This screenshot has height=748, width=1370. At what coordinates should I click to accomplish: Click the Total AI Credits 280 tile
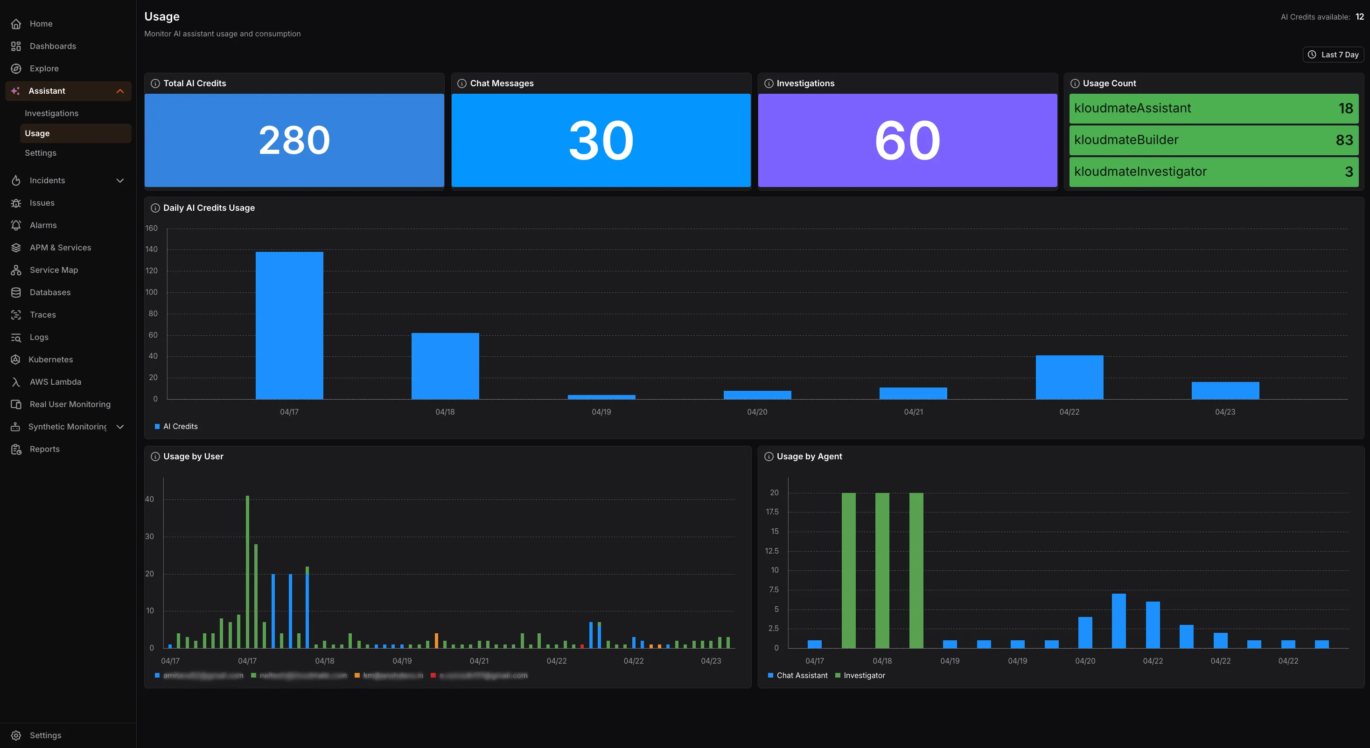coord(294,140)
